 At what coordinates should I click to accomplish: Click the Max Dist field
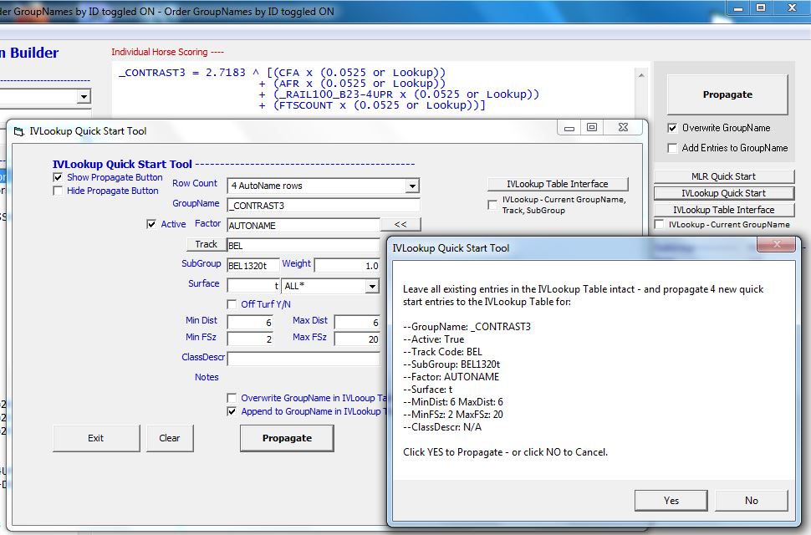[357, 322]
